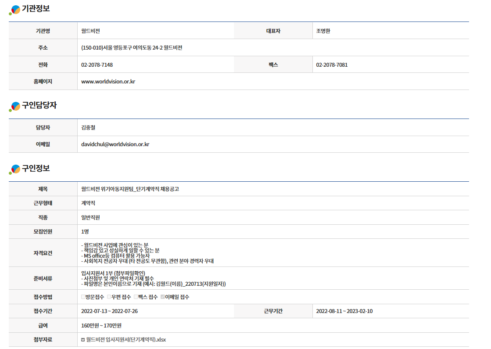The image size is (491, 349).
Task: Select the organization name 월드비전
Action: (x=90, y=31)
